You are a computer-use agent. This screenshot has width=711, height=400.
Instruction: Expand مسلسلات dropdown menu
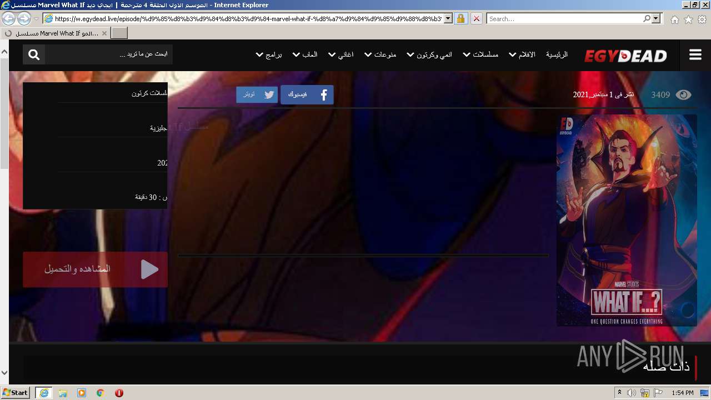(x=480, y=54)
